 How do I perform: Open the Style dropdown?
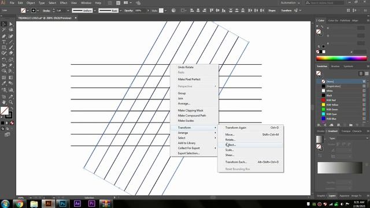click(x=165, y=10)
